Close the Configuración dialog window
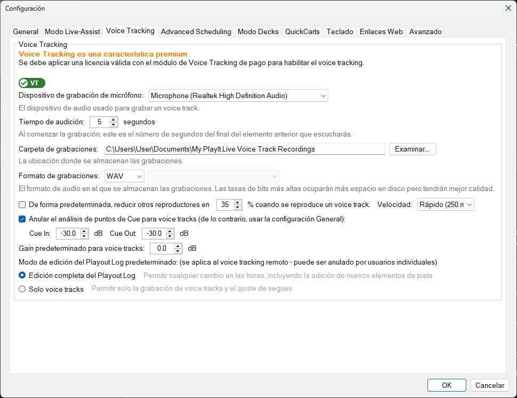The width and height of the screenshot is (517, 398). pos(508,8)
